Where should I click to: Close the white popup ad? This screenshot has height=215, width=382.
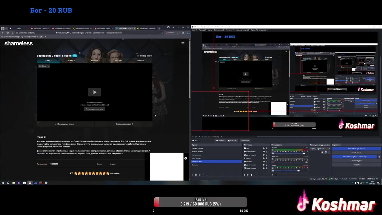tap(186, 158)
